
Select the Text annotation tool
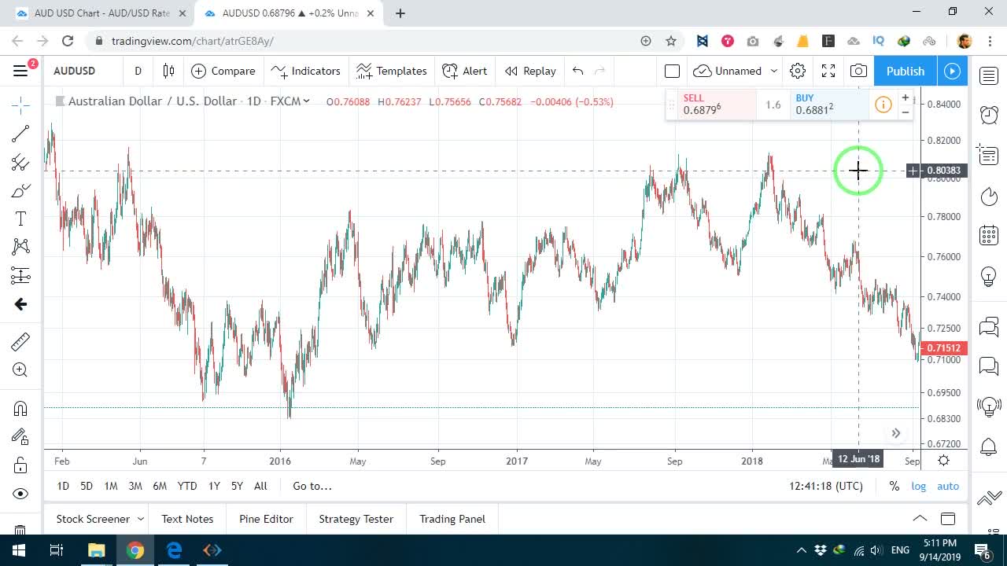(x=20, y=219)
